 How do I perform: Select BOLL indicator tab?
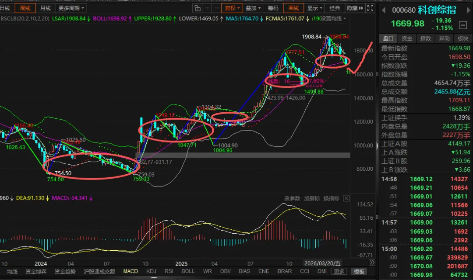pyautogui.click(x=188, y=271)
